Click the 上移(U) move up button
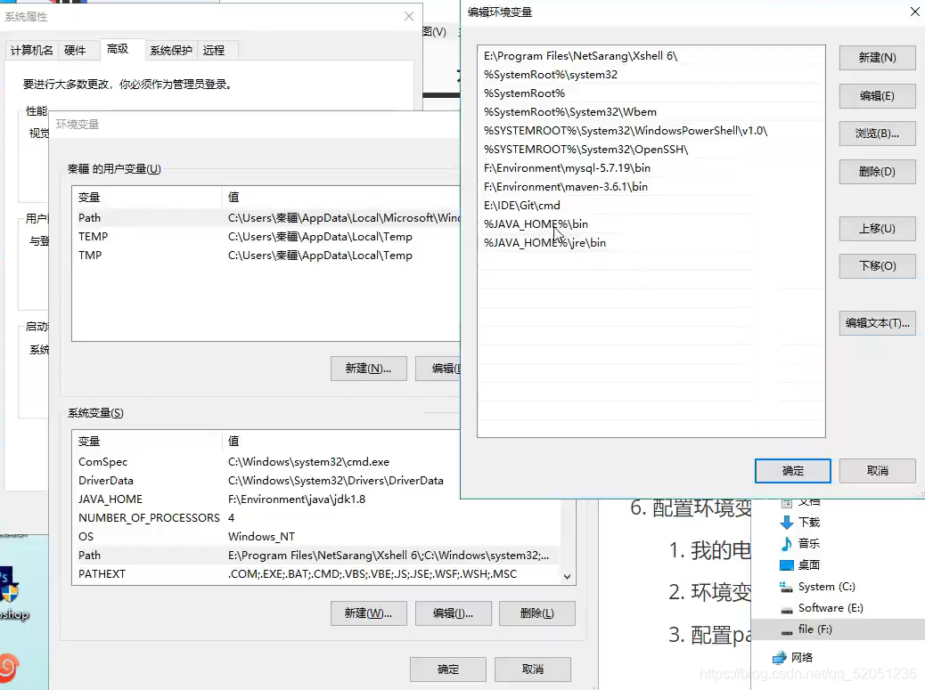 877,229
